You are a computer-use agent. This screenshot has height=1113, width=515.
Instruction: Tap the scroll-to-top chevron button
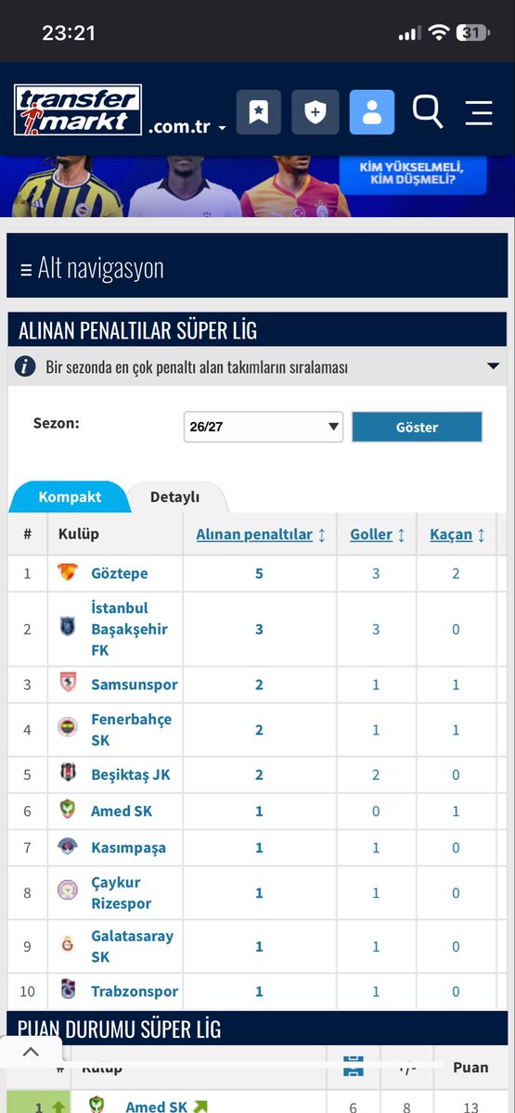(31, 1052)
